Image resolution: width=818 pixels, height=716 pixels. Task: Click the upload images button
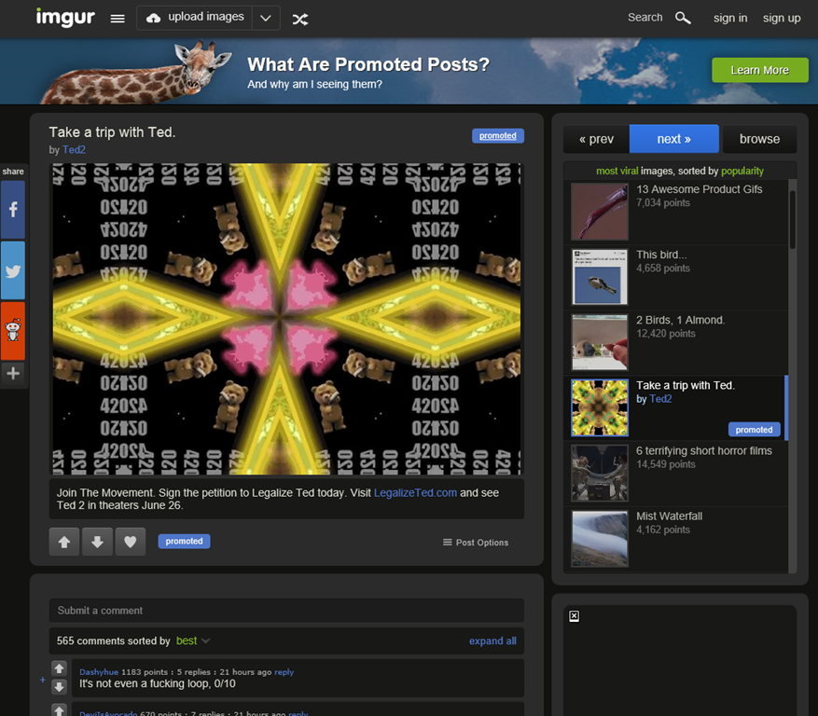[x=195, y=18]
